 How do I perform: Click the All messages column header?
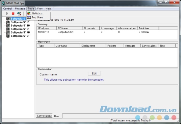click(x=108, y=28)
